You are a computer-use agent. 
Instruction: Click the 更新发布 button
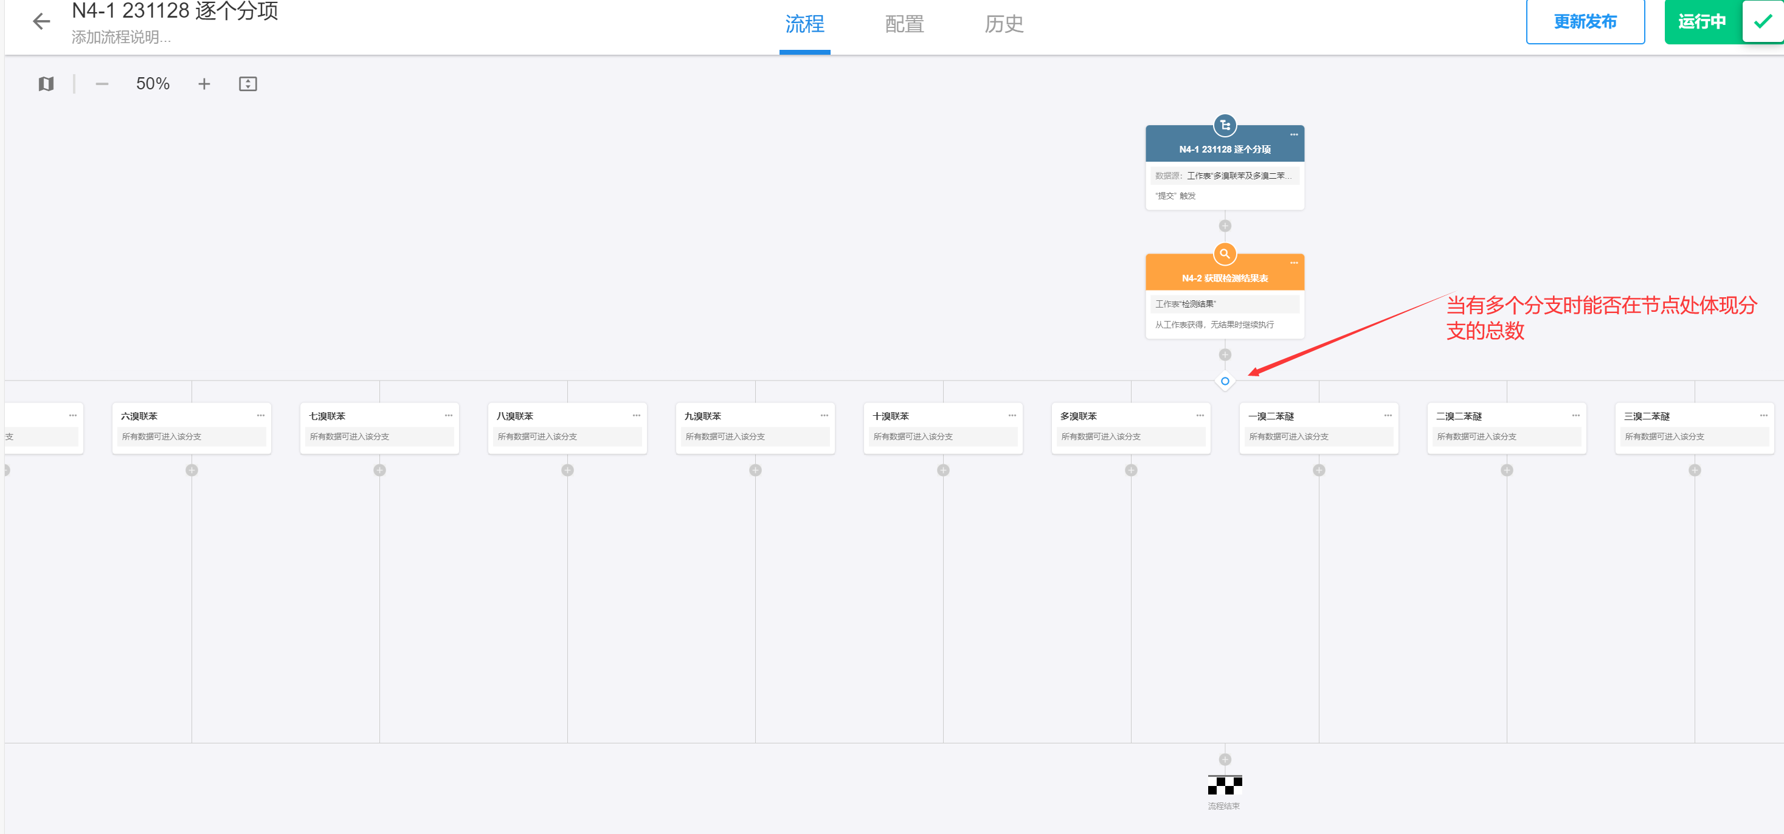1585,21
